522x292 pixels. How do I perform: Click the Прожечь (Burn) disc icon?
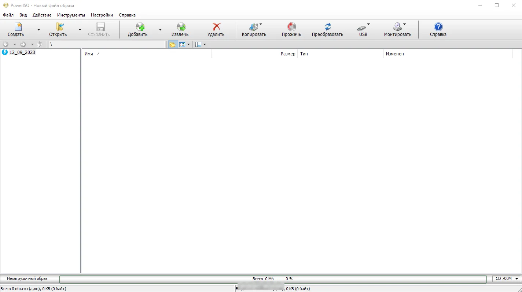[x=291, y=27]
